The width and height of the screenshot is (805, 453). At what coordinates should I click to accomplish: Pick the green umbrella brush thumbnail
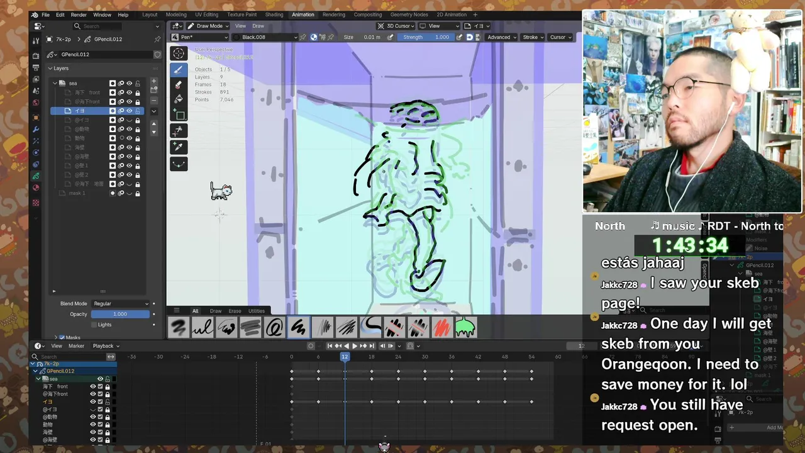click(465, 327)
